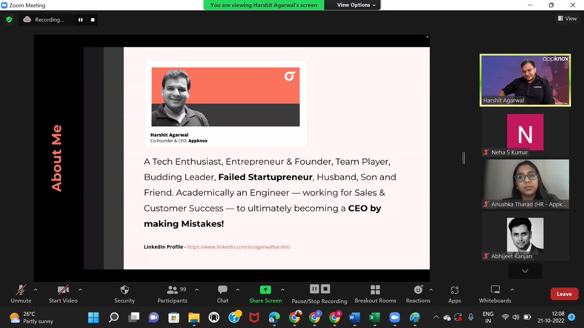Open the Wi-Fi network icon in the tray

pyautogui.click(x=505, y=317)
